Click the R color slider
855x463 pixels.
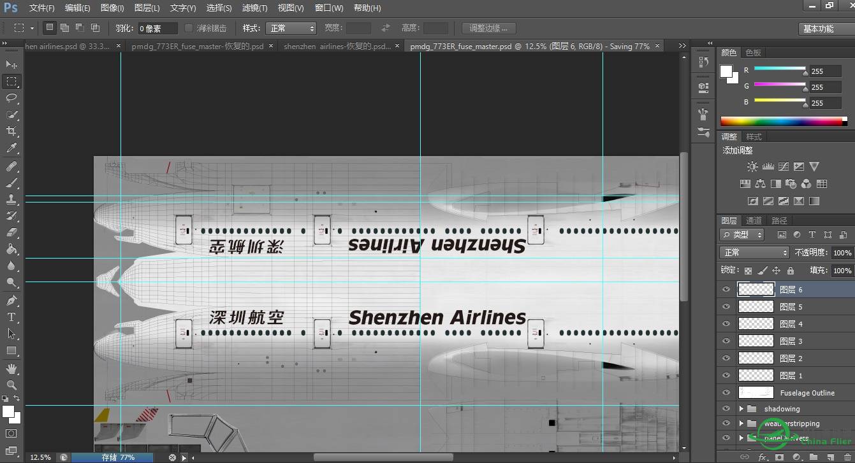point(780,69)
